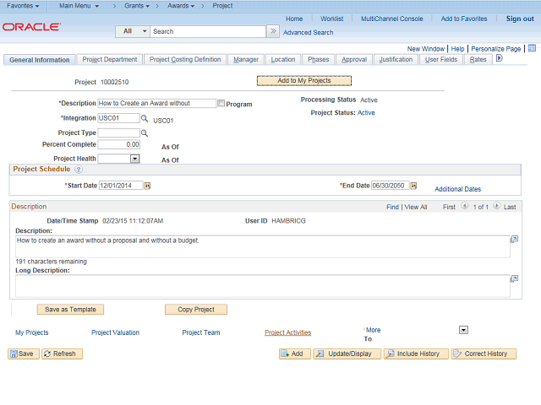Click the search go arrow button
The image size is (541, 405).
273,31
